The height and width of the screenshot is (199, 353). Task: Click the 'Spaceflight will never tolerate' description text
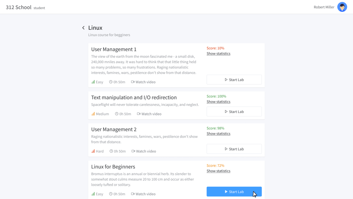[x=145, y=105]
